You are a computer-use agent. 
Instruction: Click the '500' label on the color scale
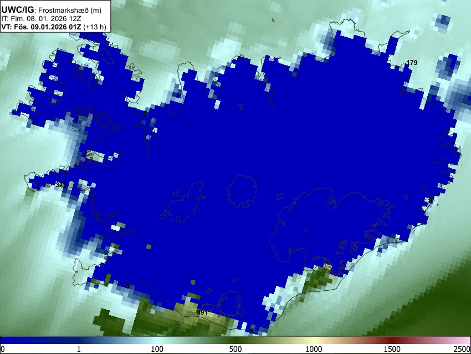click(x=235, y=349)
